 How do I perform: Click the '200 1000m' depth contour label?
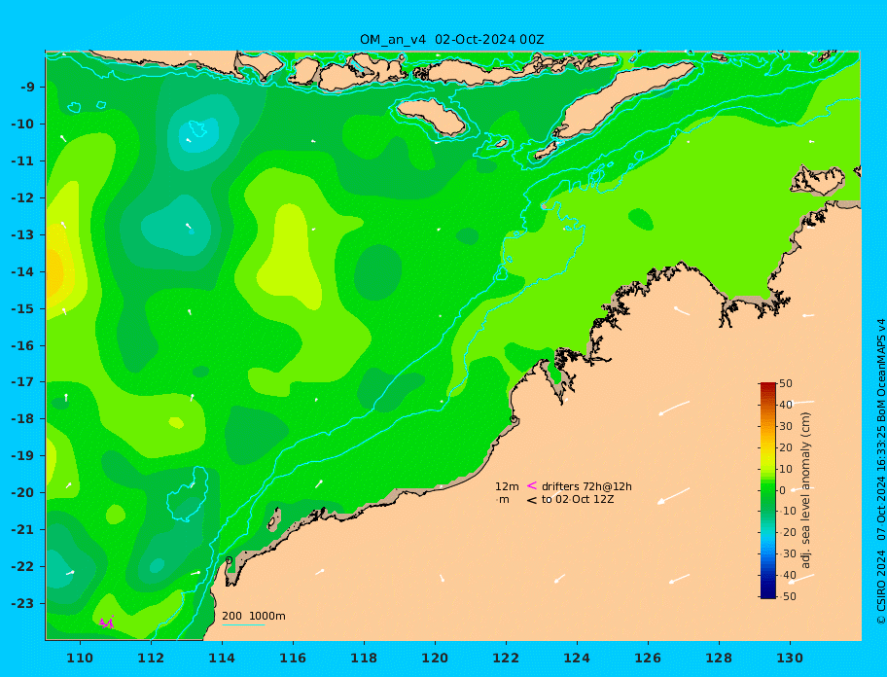point(254,616)
